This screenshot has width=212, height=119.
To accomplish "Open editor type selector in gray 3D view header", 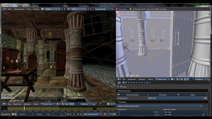I will (x=119, y=79).
